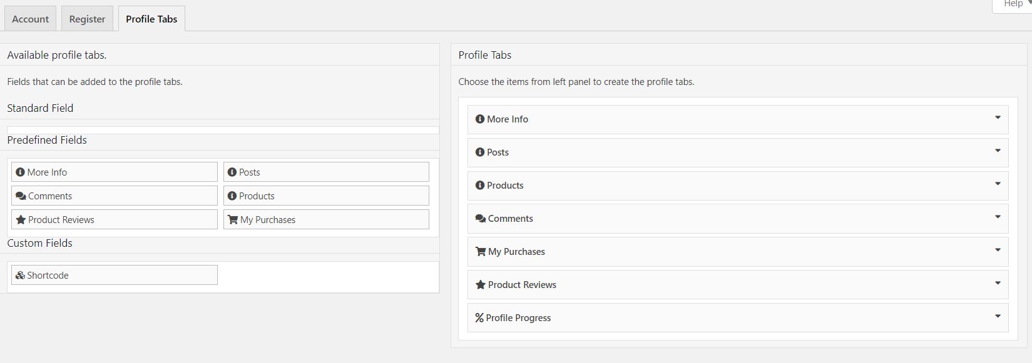Expand the Posts profile tab arrow
The height and width of the screenshot is (363, 1032).
(x=998, y=151)
